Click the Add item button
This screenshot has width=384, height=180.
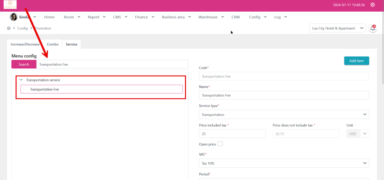pyautogui.click(x=356, y=61)
